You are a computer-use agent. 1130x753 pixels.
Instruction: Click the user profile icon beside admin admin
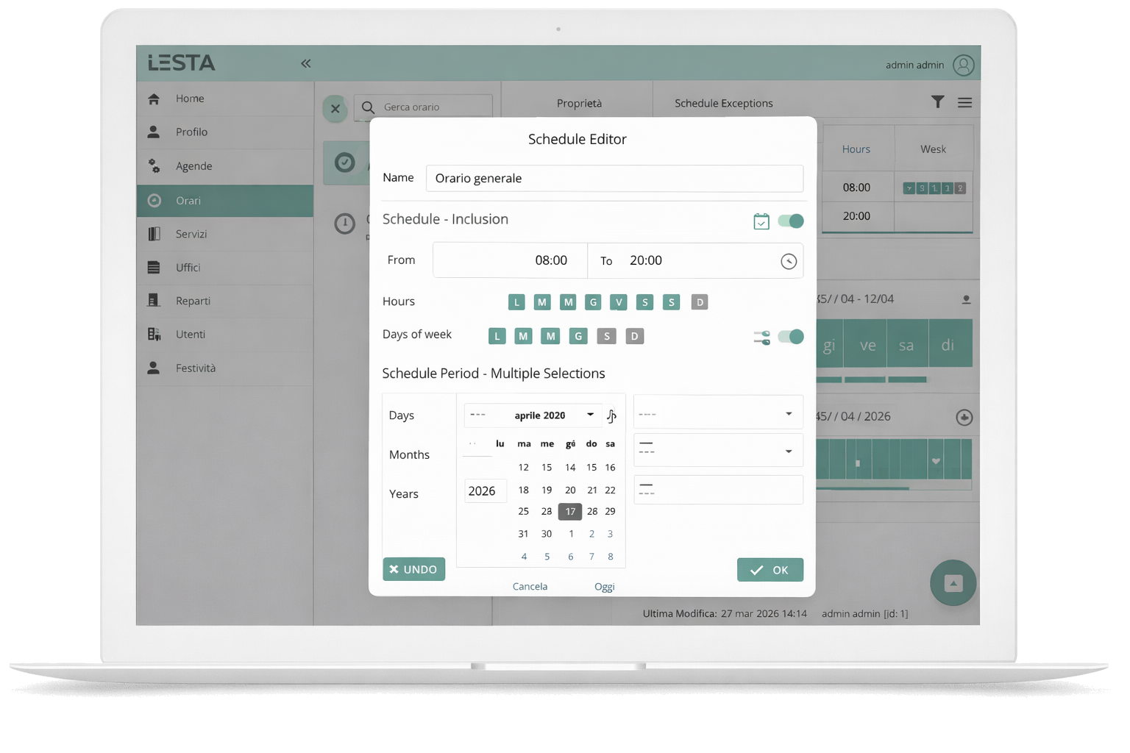pyautogui.click(x=962, y=65)
